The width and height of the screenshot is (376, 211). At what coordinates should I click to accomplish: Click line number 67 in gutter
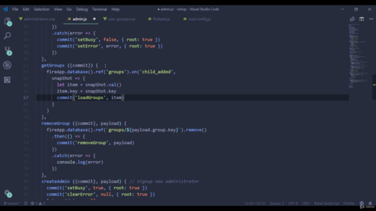(26, 98)
